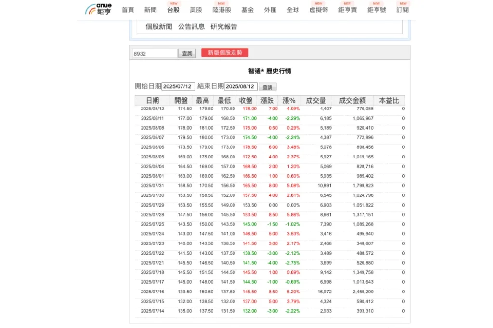493x328 pixels.
Task: Click the 最低 column header
Action: [x=224, y=101]
